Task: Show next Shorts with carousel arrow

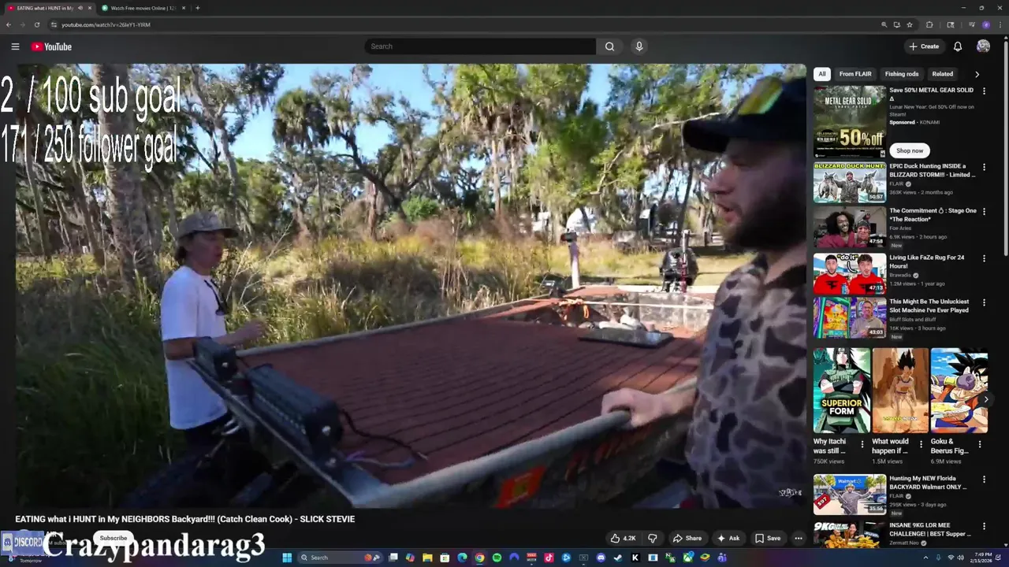Action: tap(985, 399)
